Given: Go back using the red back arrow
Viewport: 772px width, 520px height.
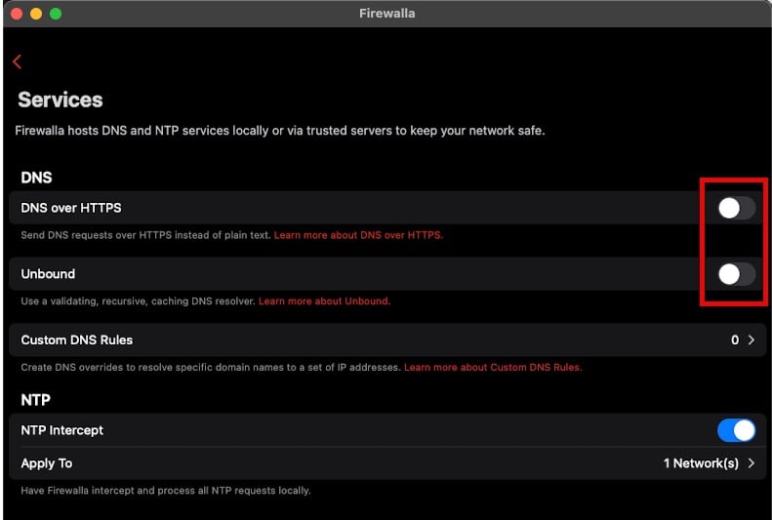Looking at the screenshot, I should [x=18, y=61].
